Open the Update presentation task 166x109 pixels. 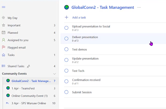(115, 60)
